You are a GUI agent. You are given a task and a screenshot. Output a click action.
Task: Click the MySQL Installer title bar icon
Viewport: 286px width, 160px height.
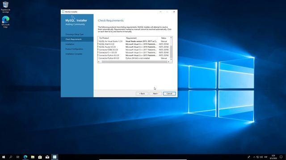coord(63,12)
